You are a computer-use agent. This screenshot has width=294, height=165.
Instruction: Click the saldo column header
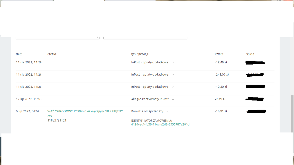pos(250,54)
